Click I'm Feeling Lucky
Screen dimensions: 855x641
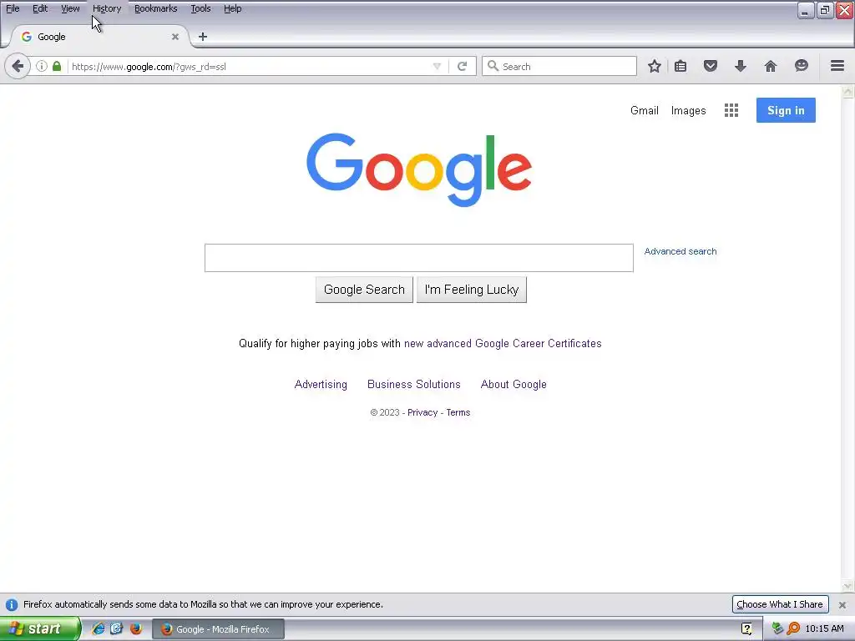click(x=472, y=290)
